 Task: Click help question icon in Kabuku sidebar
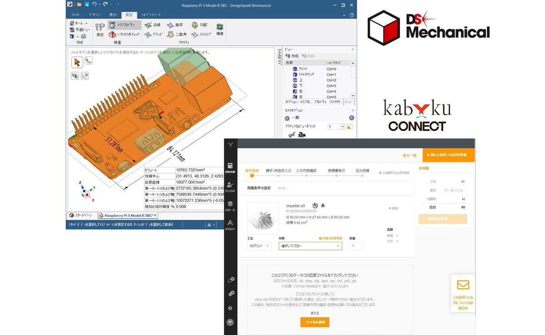coord(230,308)
